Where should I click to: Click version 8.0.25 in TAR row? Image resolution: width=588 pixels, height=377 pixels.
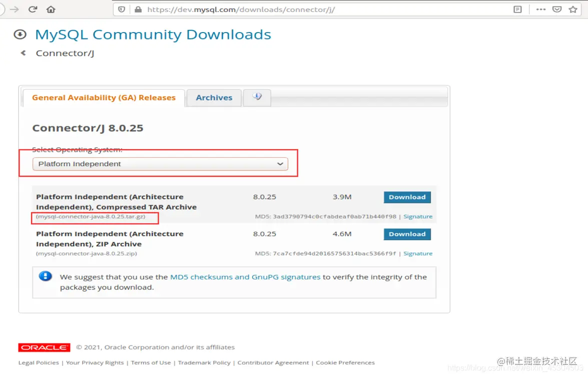click(264, 197)
